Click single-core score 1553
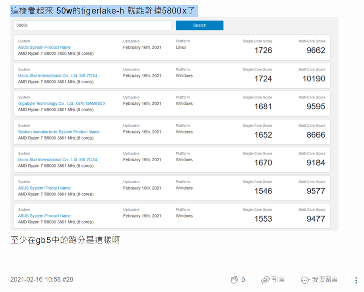Image resolution: width=364 pixels, height=292 pixels. point(263,219)
